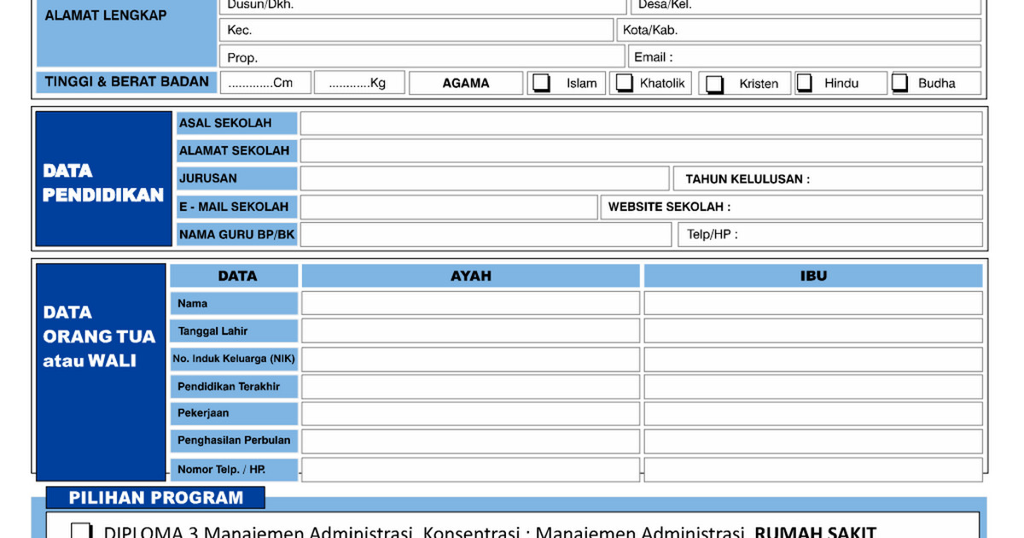Click the weight Kg field
The height and width of the screenshot is (538, 1024).
pos(359,83)
